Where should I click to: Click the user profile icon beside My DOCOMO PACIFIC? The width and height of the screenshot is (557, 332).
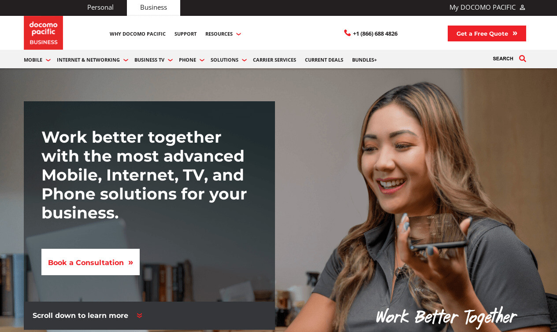click(x=523, y=7)
